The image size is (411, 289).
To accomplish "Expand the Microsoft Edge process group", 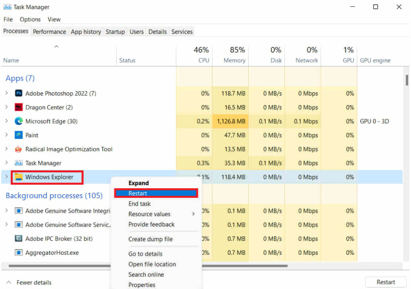I will (6, 121).
